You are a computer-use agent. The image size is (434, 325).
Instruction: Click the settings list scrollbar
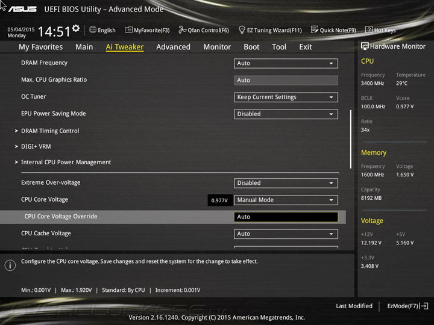[351, 139]
